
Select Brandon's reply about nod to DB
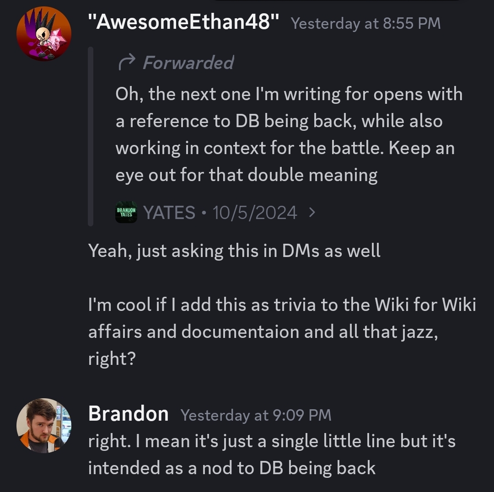coord(272,454)
